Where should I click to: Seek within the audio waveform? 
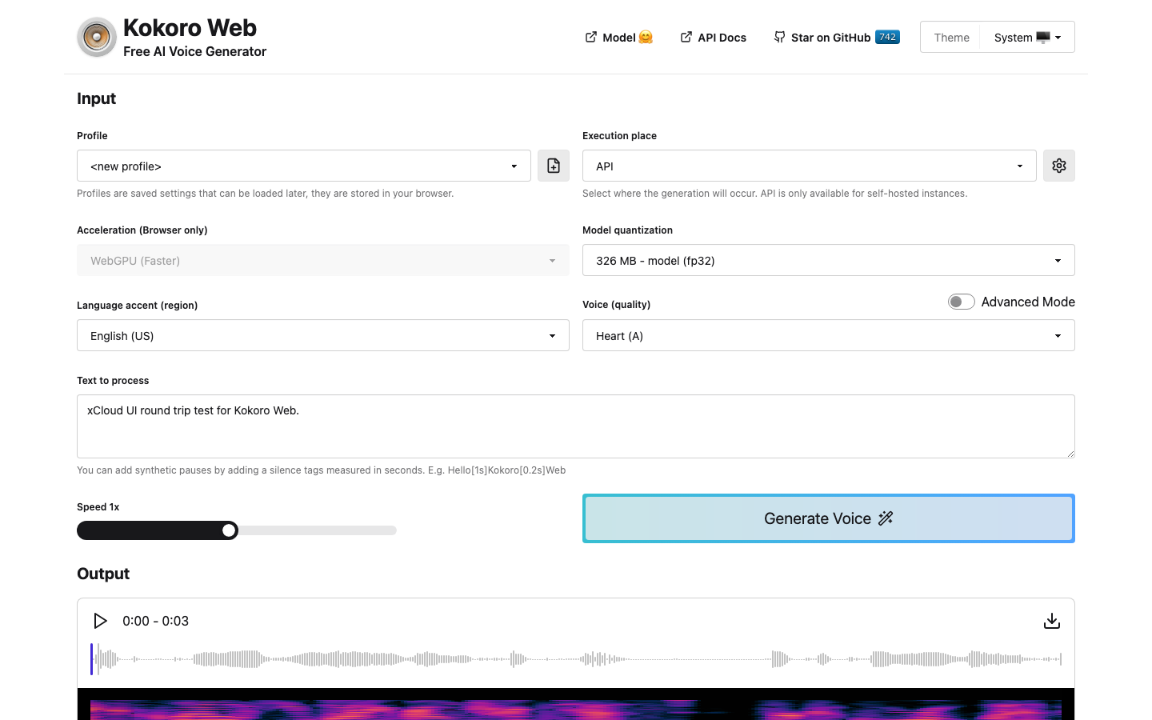pos(576,659)
